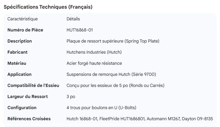The image size is (220, 127).
Task: Click the "Configuration" row label
Action: click(22, 108)
